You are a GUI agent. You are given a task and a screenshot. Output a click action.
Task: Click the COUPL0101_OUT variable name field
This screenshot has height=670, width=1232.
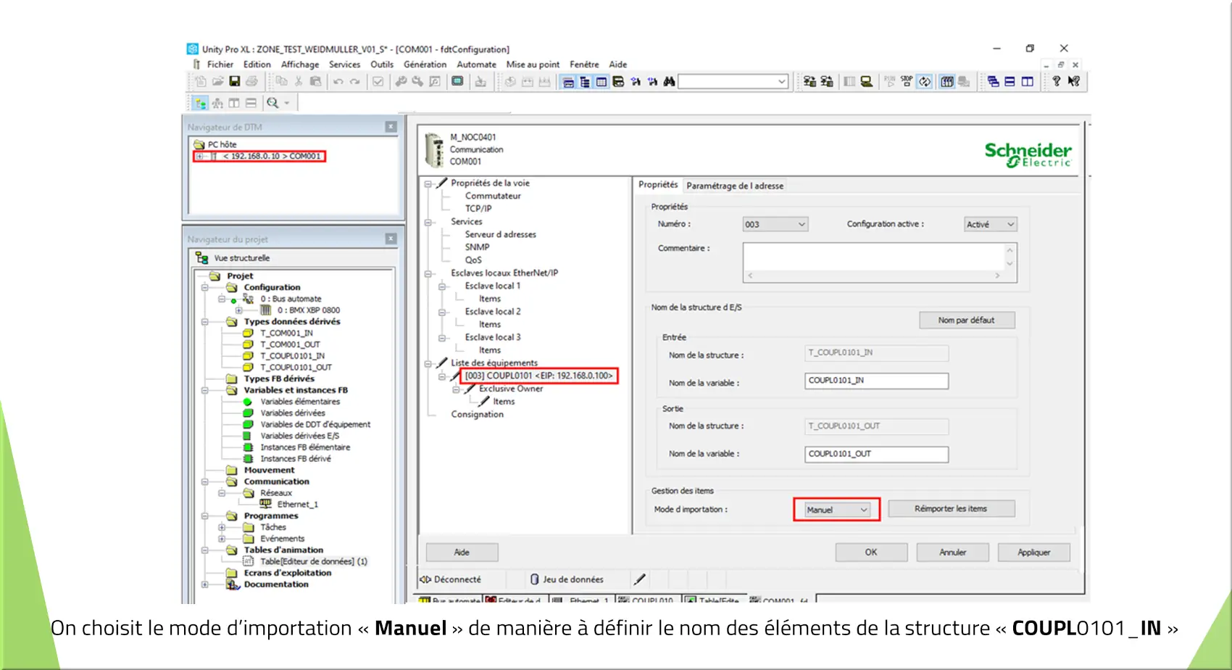tap(876, 454)
